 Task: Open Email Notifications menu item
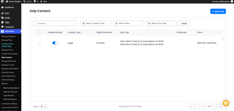click(9, 76)
